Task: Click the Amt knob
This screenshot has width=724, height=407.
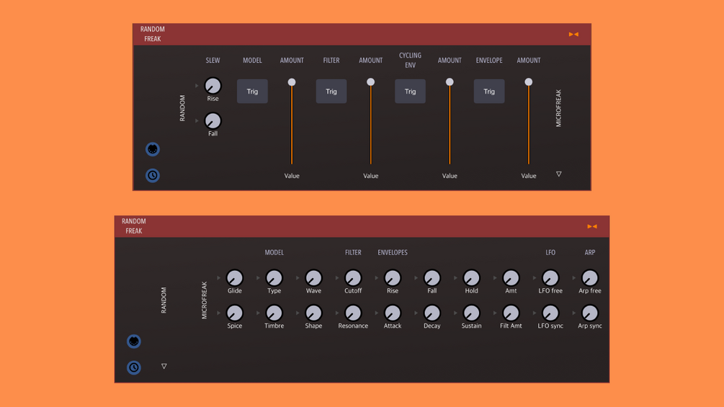Action: tap(511, 278)
